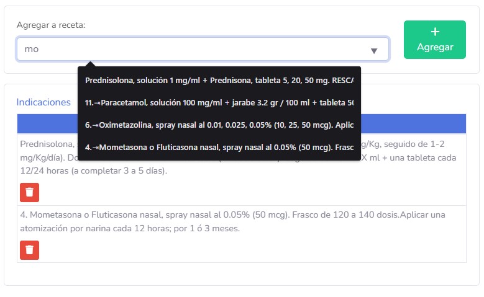Remove the Mometasona o Fluticasona indication

pyautogui.click(x=29, y=250)
